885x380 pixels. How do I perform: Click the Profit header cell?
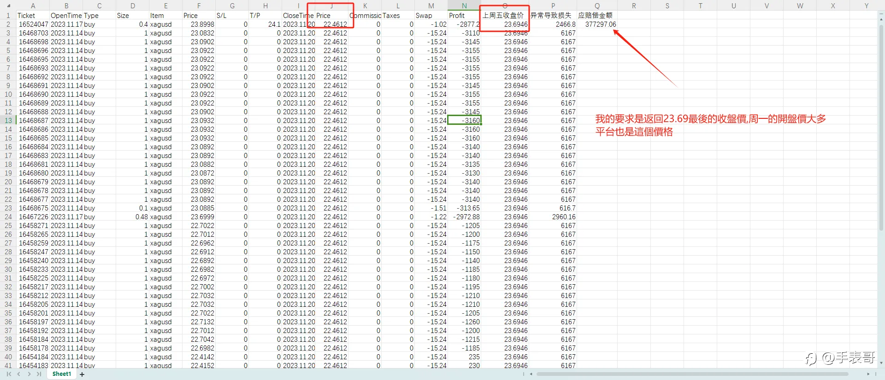[465, 15]
